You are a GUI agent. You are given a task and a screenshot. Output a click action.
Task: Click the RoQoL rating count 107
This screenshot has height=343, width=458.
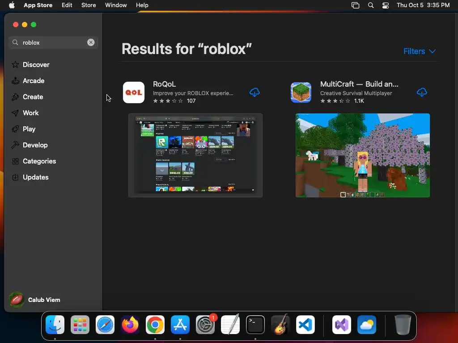(x=191, y=101)
